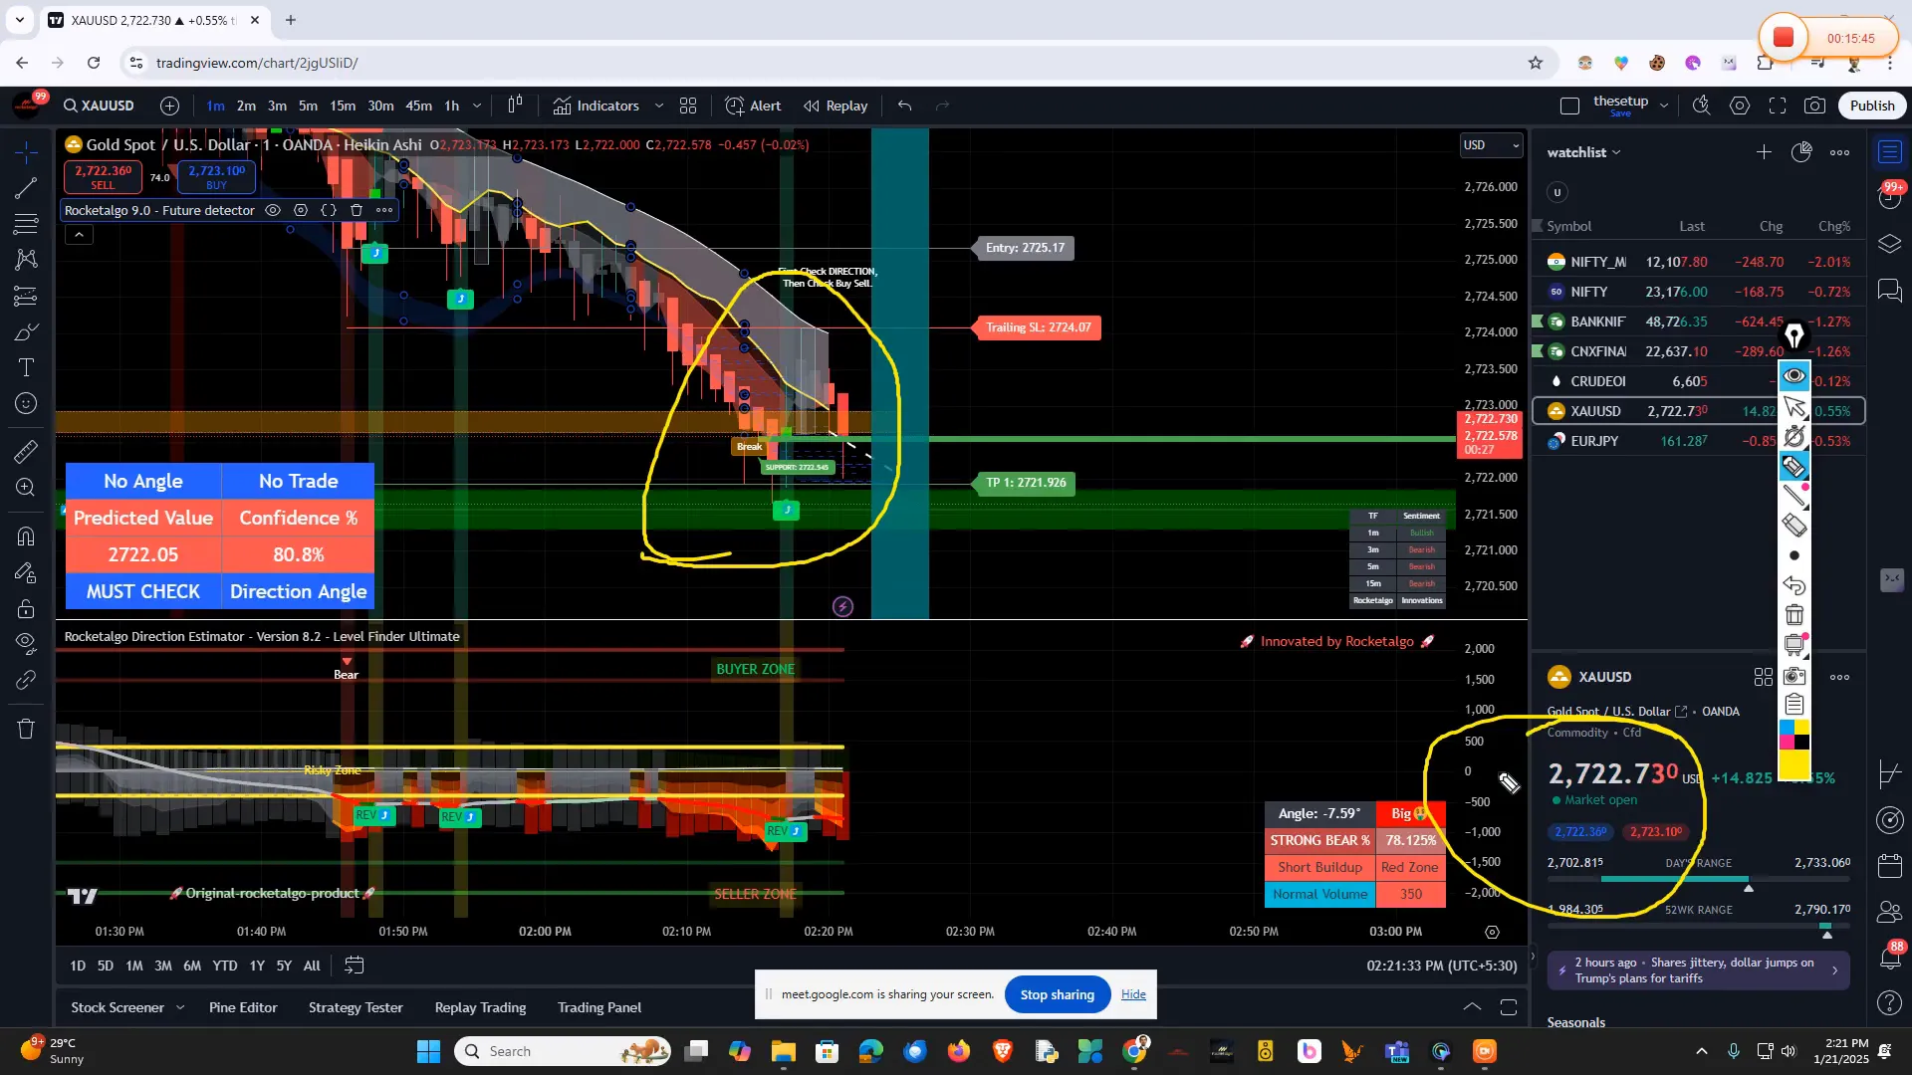
Task: Open the Replay Trading tab
Action: point(480,1007)
